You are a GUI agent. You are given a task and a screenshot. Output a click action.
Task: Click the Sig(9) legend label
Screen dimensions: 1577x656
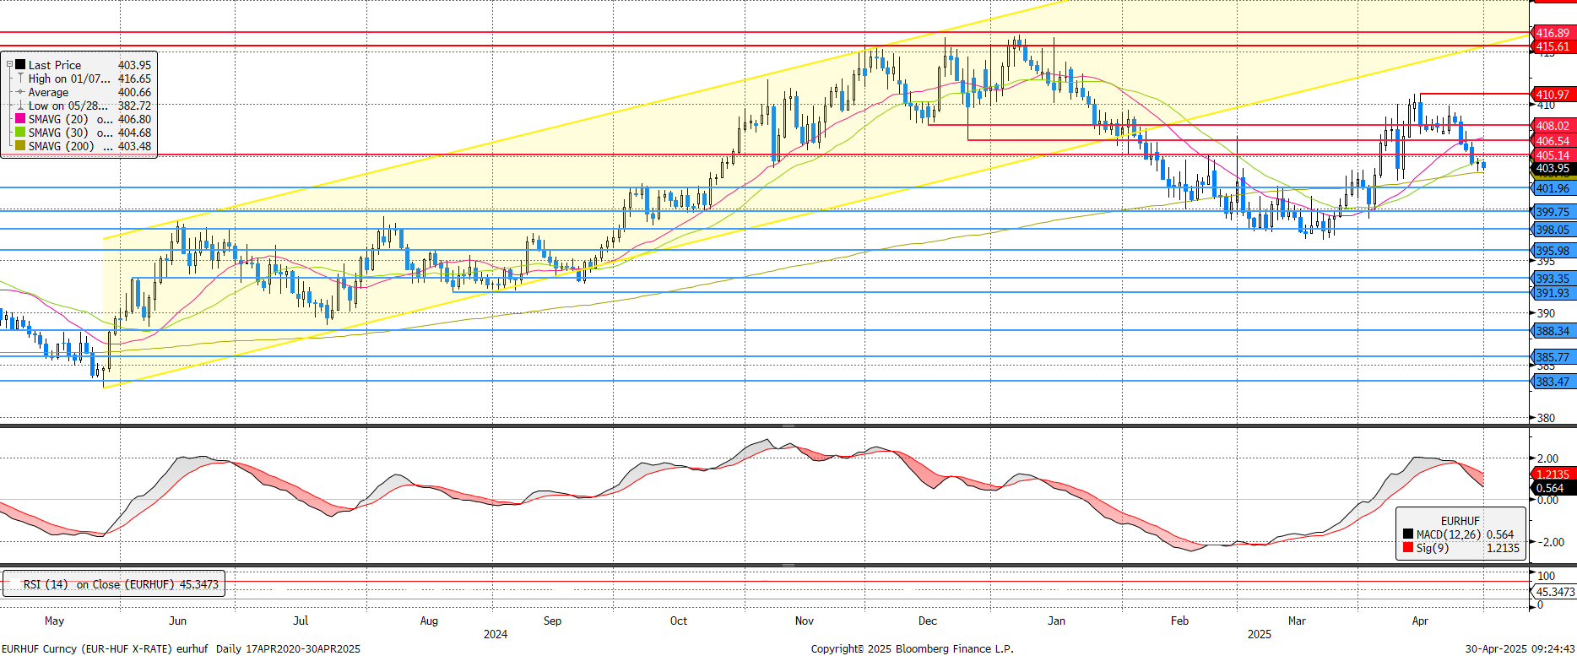1433,548
